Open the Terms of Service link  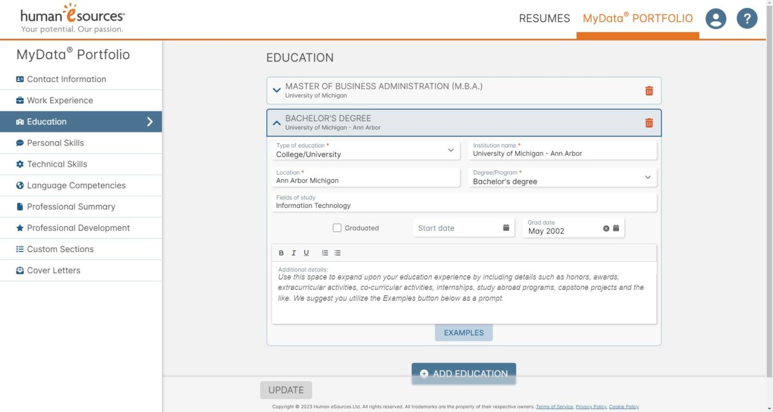(554, 407)
